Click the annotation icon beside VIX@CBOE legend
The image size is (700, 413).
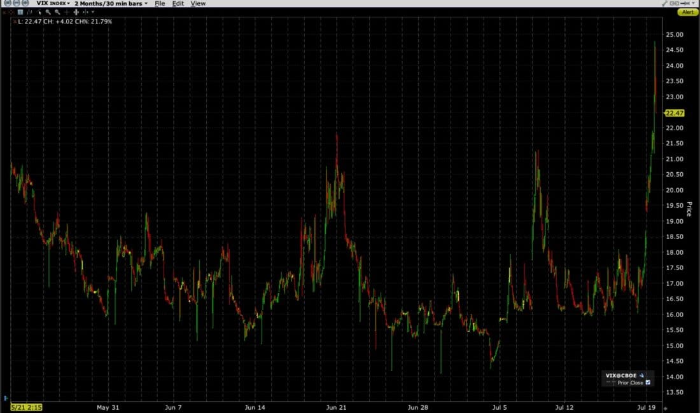coord(641,375)
